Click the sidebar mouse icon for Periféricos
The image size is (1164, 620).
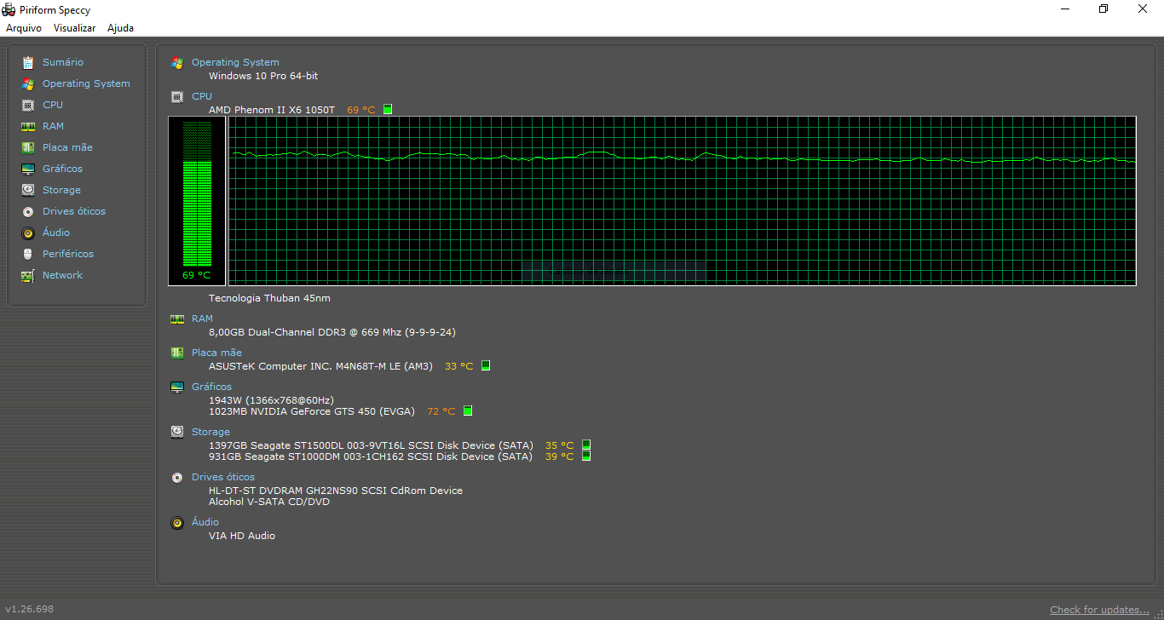point(28,254)
